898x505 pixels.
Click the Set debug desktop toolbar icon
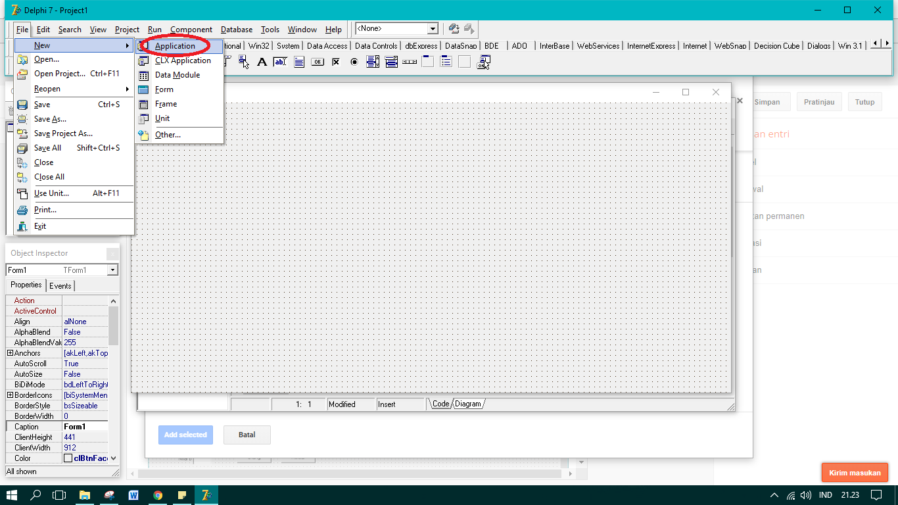[x=469, y=28]
